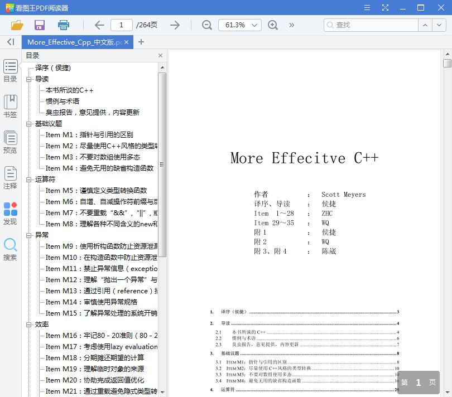Open the hamburger main menu
The image size is (452, 397).
[367, 8]
